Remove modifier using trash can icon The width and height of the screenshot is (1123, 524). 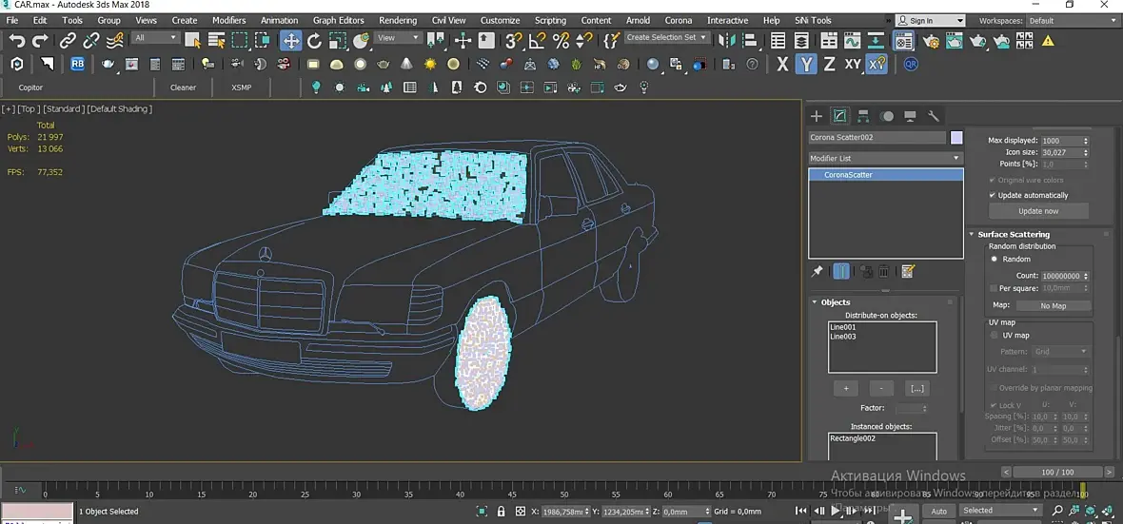tap(884, 272)
